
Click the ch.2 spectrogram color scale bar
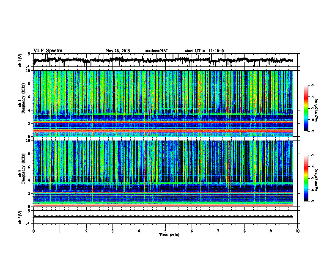[306, 178]
